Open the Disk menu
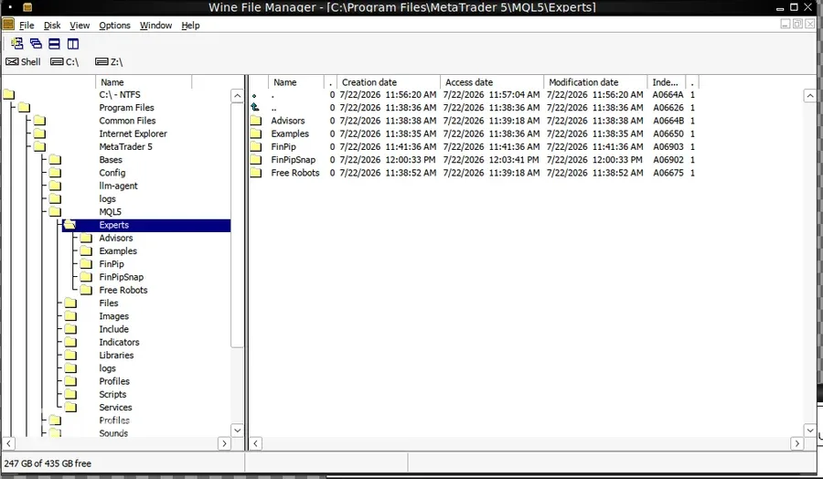Screen dimensions: 823x479 tap(52, 26)
